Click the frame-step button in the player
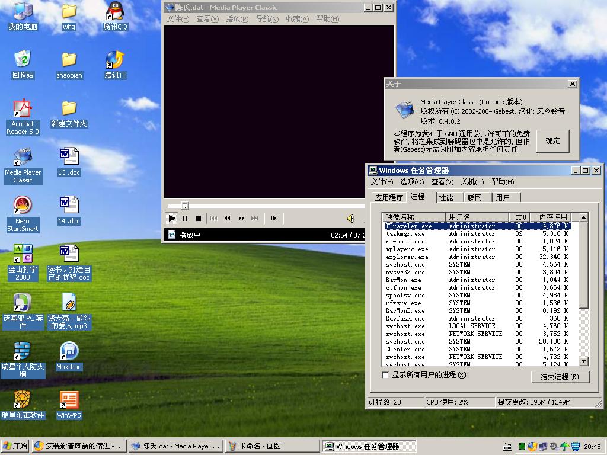Screen dimensions: 607x455 pyautogui.click(x=273, y=218)
